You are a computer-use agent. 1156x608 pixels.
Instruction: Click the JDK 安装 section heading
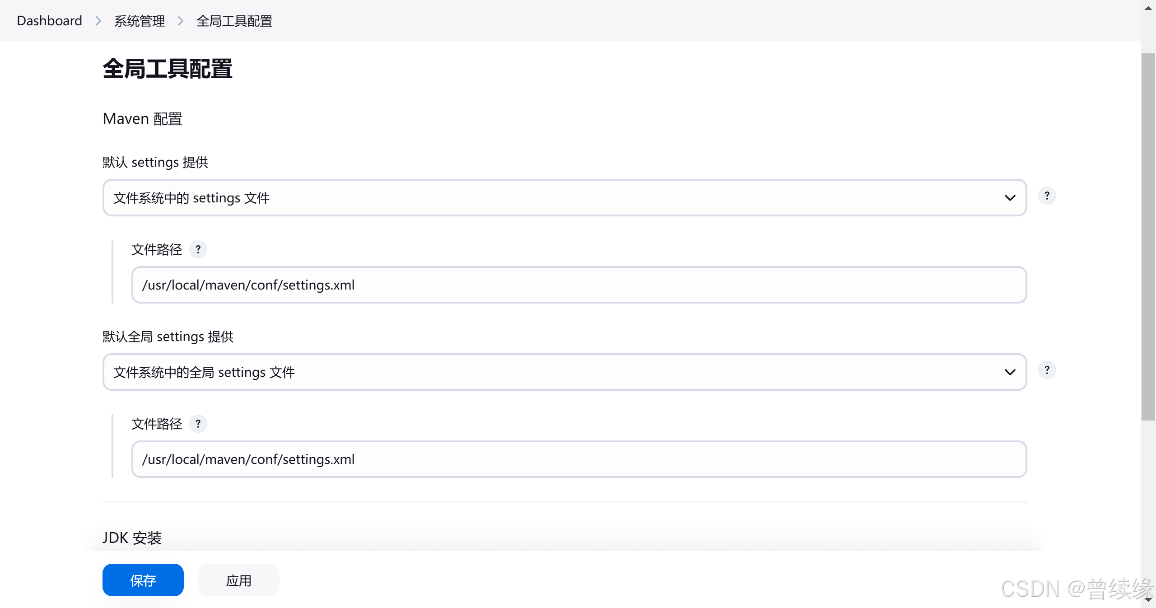point(132,538)
